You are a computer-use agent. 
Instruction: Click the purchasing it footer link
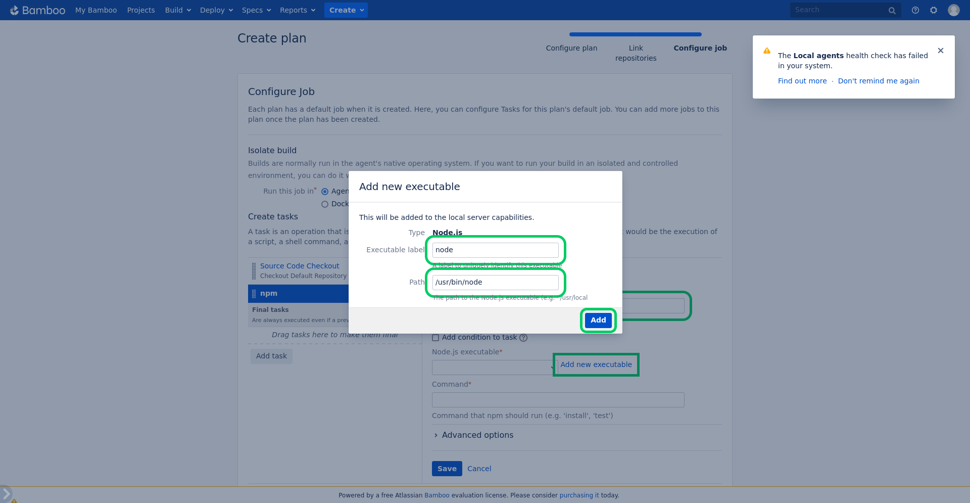pyautogui.click(x=579, y=495)
